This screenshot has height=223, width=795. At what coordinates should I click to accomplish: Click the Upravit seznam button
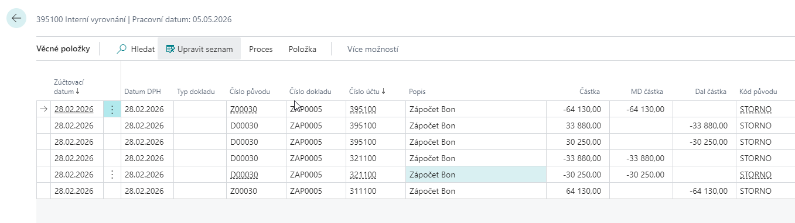pos(199,49)
